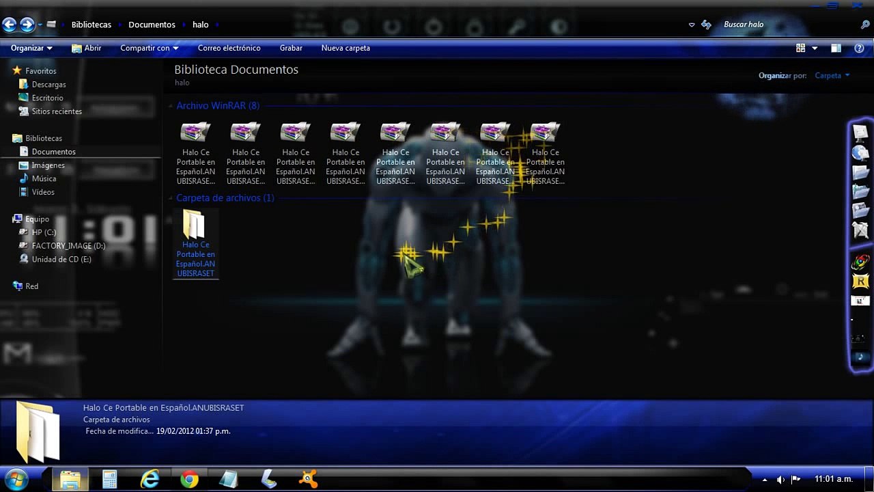Click the Bibliotecas breadcrumb segment
The height and width of the screenshot is (492, 874).
coord(91,25)
